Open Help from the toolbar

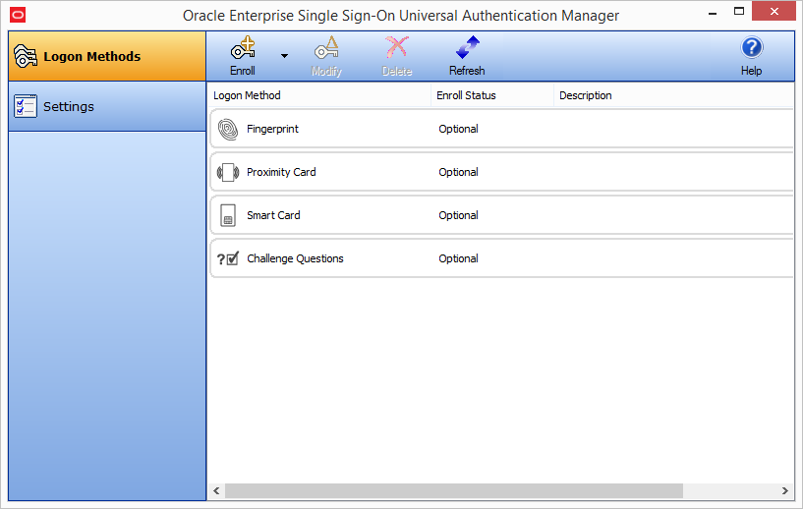point(751,56)
